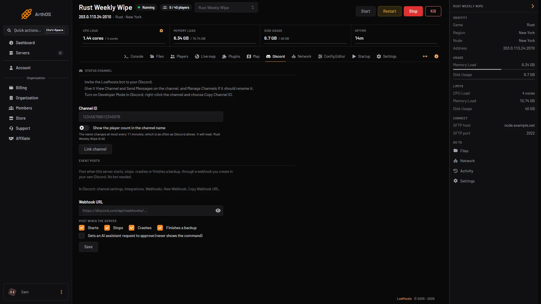Uncheck Finishes a backup checkbox
Viewport: 541px width, 304px height.
(x=160, y=228)
